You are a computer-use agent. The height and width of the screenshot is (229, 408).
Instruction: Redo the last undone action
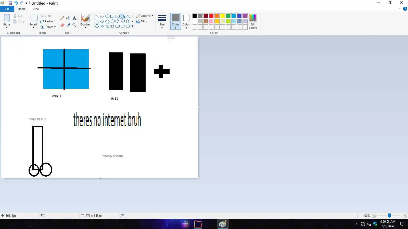[x=22, y=3]
